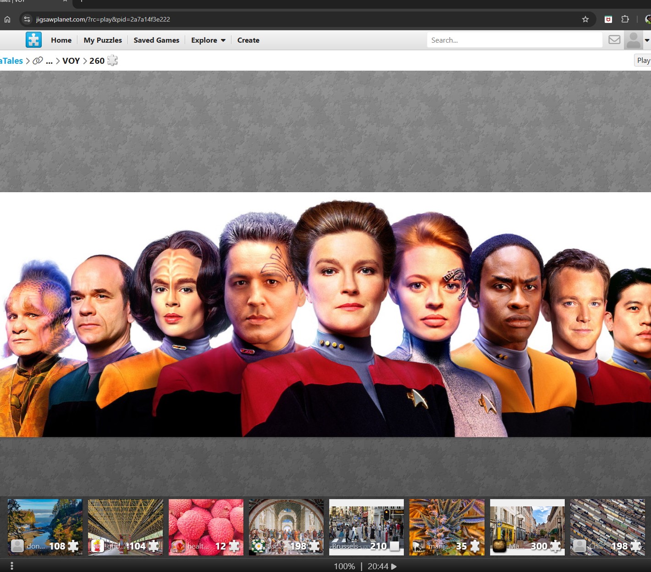The width and height of the screenshot is (651, 572).
Task: Click the piece icon next to 108
Action: tap(73, 546)
